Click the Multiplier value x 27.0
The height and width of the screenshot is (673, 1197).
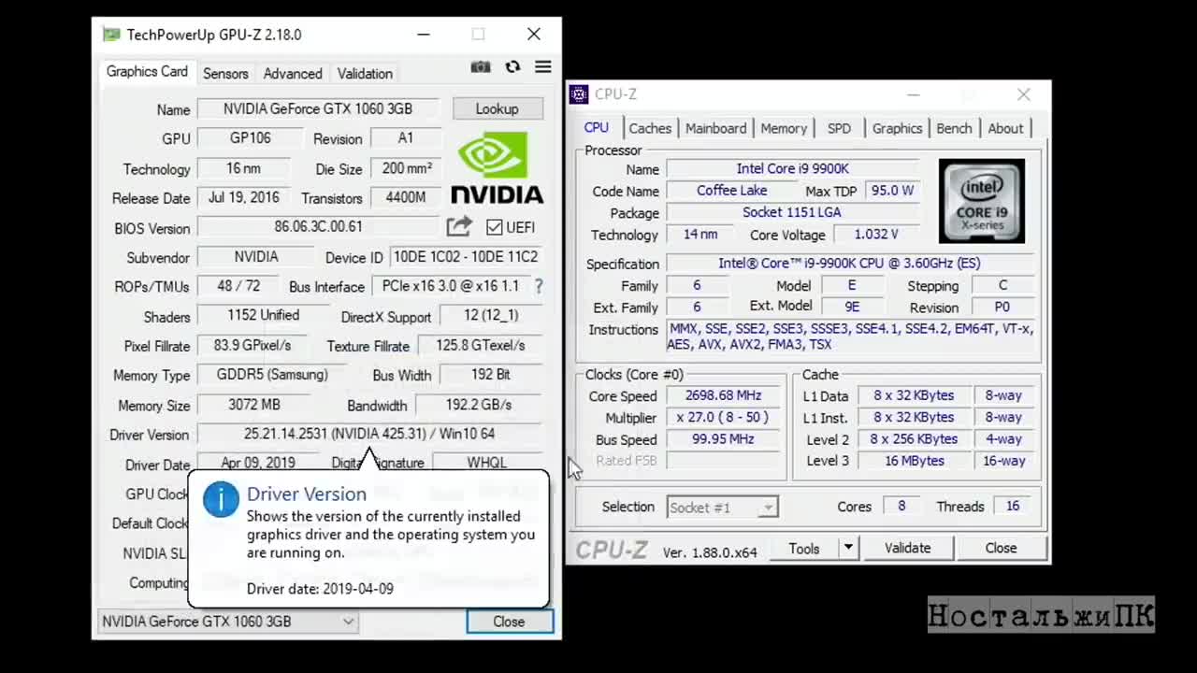tap(724, 418)
